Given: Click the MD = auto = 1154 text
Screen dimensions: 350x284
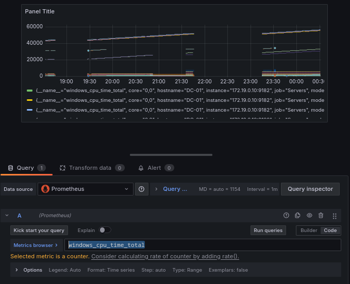Looking at the screenshot, I should pos(220,189).
